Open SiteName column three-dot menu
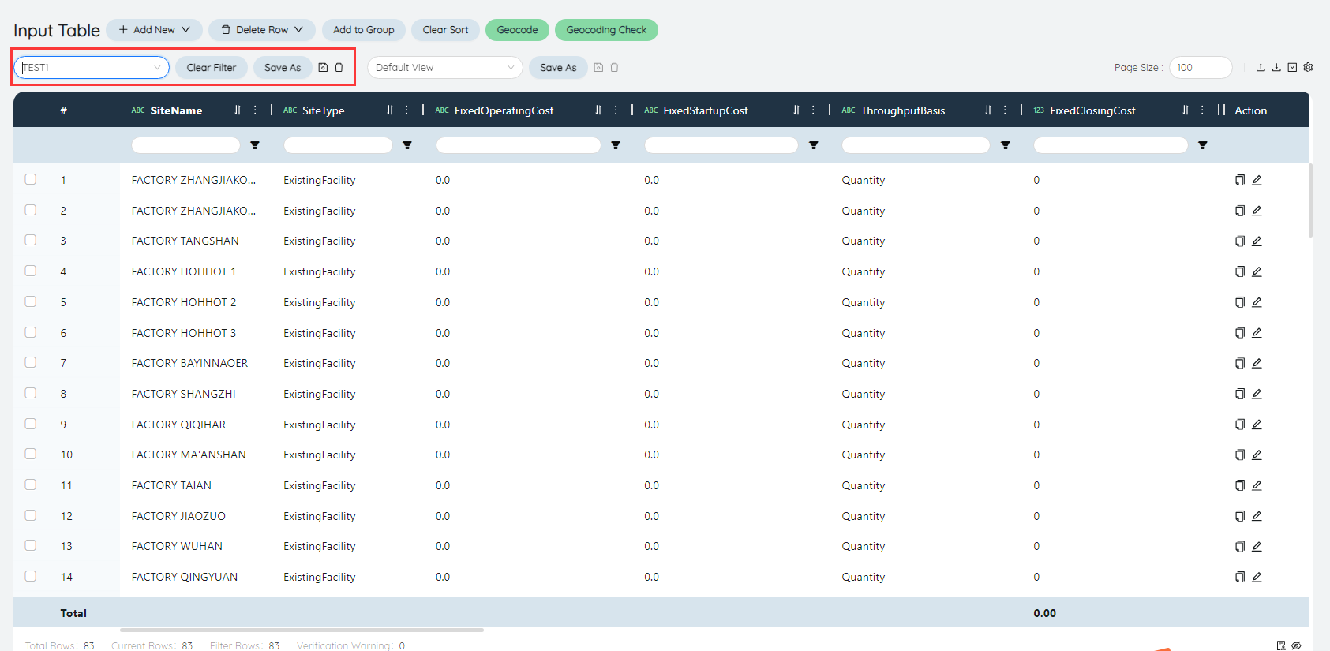This screenshot has height=651, width=1330. click(x=255, y=110)
